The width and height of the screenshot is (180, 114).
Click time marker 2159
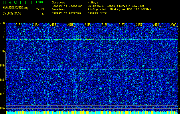point(156,25)
